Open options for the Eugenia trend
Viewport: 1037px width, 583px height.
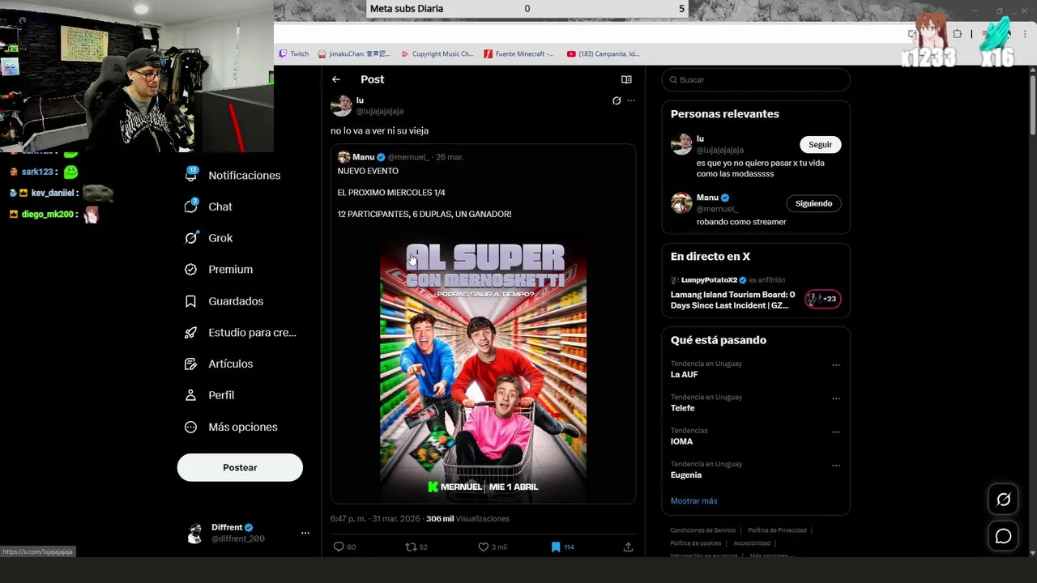tap(836, 466)
